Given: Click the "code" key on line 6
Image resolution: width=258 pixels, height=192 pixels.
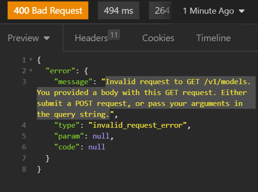Looking at the screenshot, I should pos(67,147).
